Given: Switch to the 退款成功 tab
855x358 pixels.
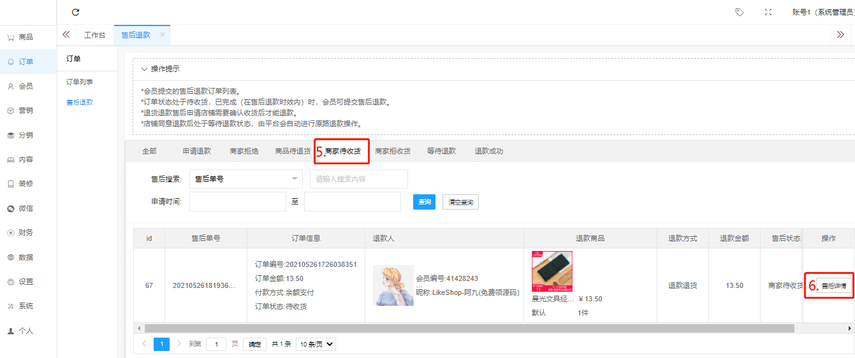Looking at the screenshot, I should pyautogui.click(x=488, y=152).
